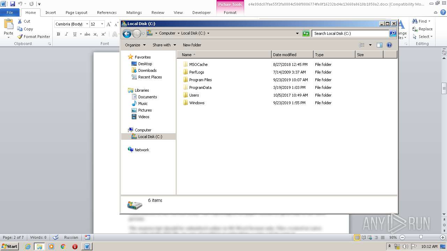Click Desktop under Favorites
The image size is (447, 251).
145,64
